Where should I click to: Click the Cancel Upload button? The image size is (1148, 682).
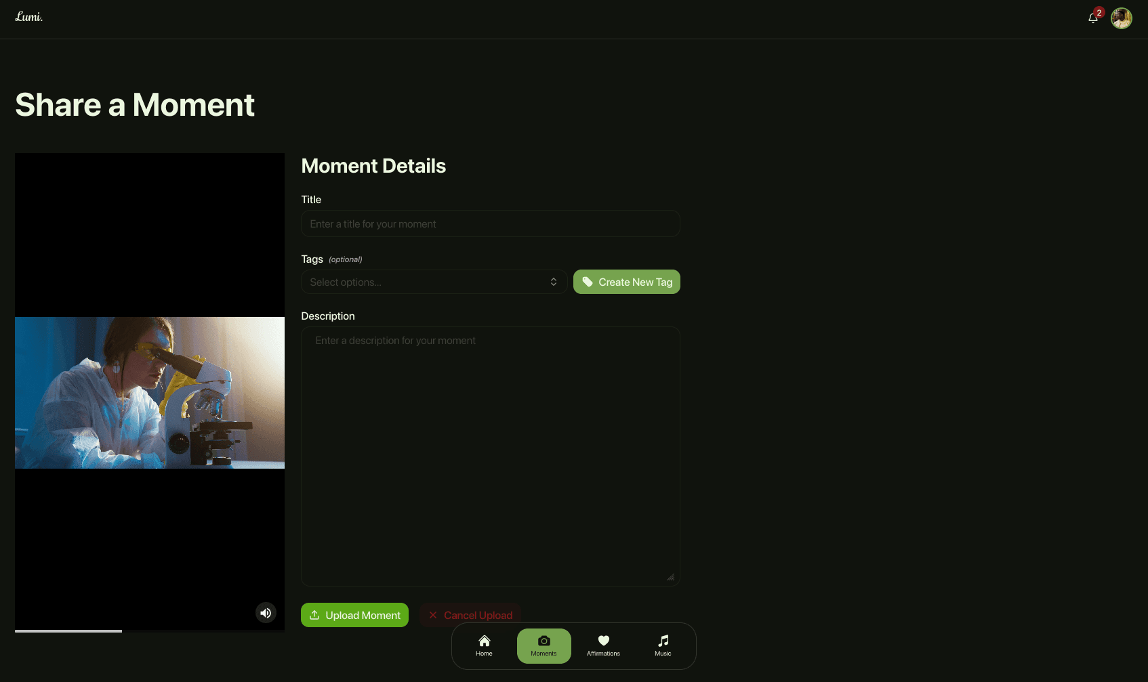pyautogui.click(x=470, y=615)
